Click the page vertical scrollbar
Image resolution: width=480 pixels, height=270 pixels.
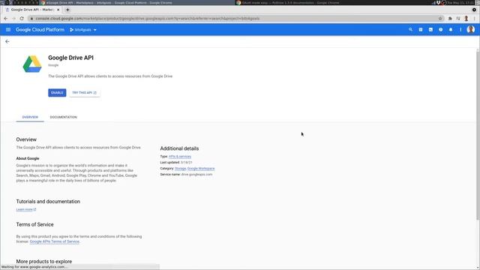[x=478, y=135]
